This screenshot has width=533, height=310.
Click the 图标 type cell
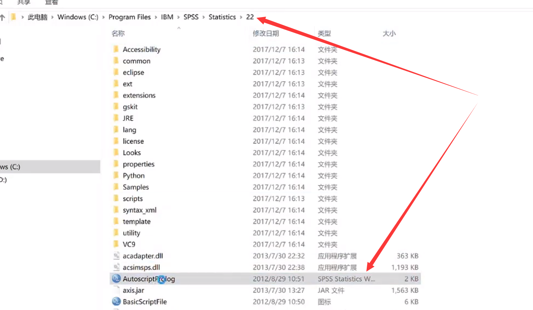[324, 301]
